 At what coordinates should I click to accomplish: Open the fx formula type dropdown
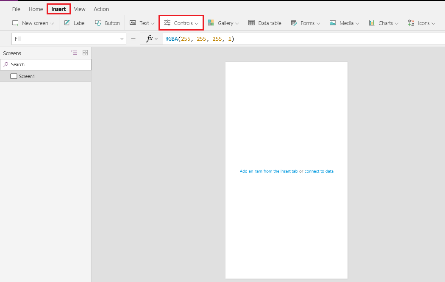point(151,38)
